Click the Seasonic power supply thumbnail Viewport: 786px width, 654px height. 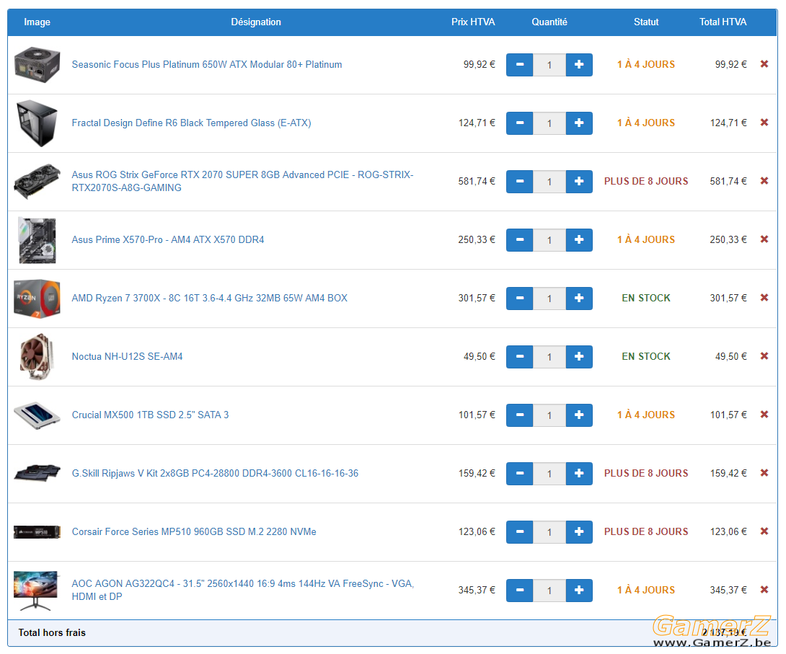pos(37,65)
